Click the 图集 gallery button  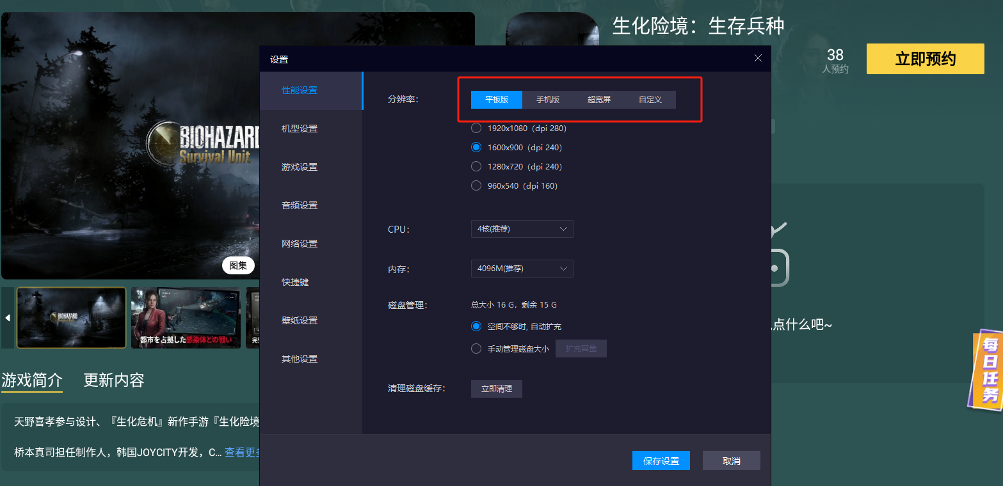click(238, 265)
